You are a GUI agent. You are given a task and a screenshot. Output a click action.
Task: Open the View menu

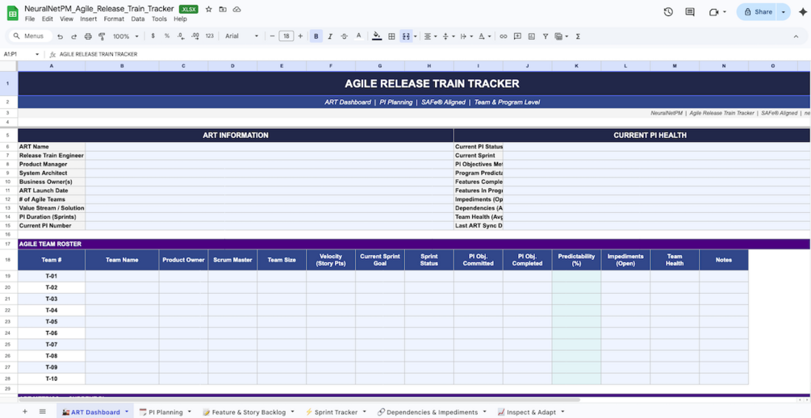point(66,19)
